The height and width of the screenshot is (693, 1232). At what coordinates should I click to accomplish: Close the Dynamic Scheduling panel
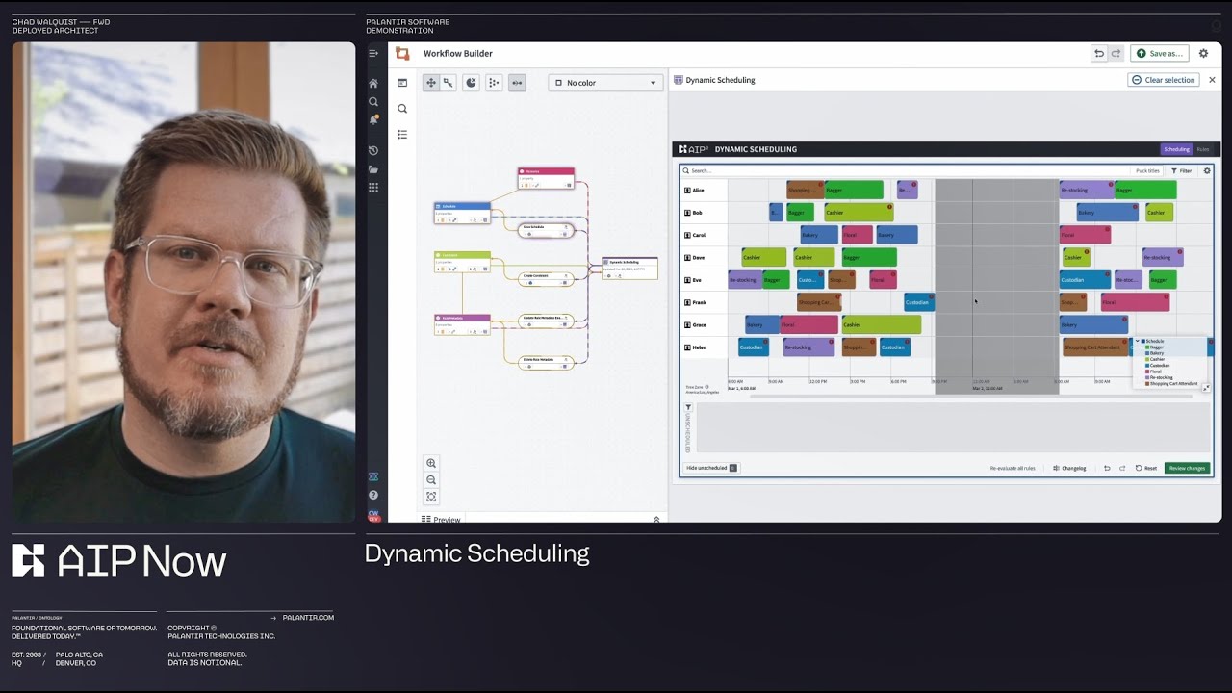click(x=1212, y=80)
